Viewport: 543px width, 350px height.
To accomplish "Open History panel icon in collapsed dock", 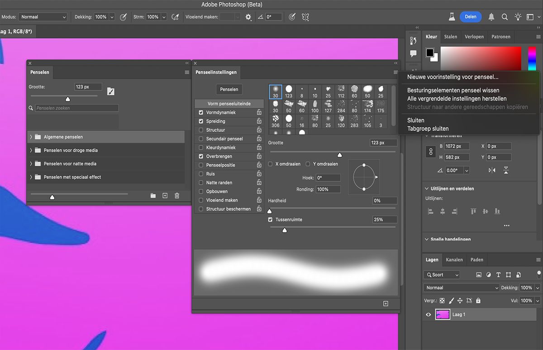I will tap(413, 41).
